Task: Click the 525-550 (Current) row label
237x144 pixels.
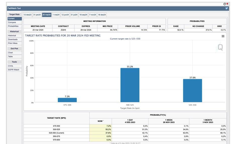Action: pyautogui.click(x=56, y=133)
